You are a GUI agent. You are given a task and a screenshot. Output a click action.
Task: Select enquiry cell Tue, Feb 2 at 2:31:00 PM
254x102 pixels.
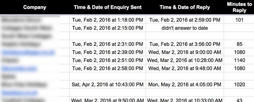pos(108,44)
